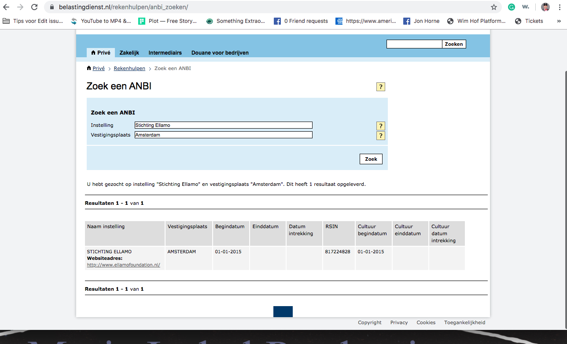Expand the bookmarks overflow chevron
The height and width of the screenshot is (344, 567).
[x=559, y=21]
